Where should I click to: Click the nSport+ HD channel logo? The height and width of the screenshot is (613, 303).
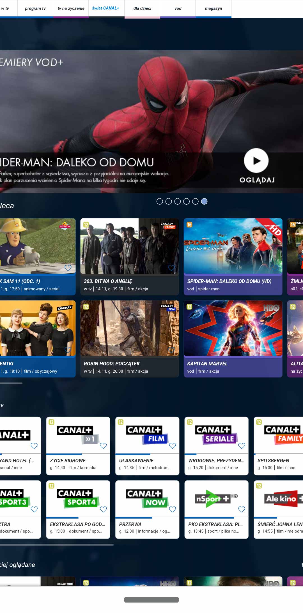pyautogui.click(x=216, y=498)
